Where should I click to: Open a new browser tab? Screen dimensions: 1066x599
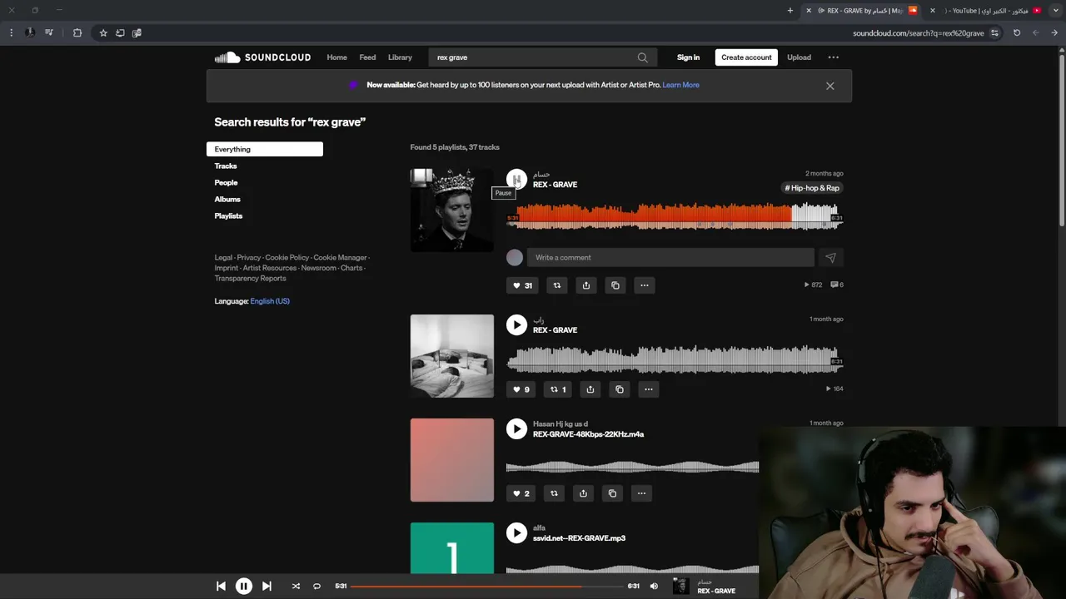tap(790, 11)
